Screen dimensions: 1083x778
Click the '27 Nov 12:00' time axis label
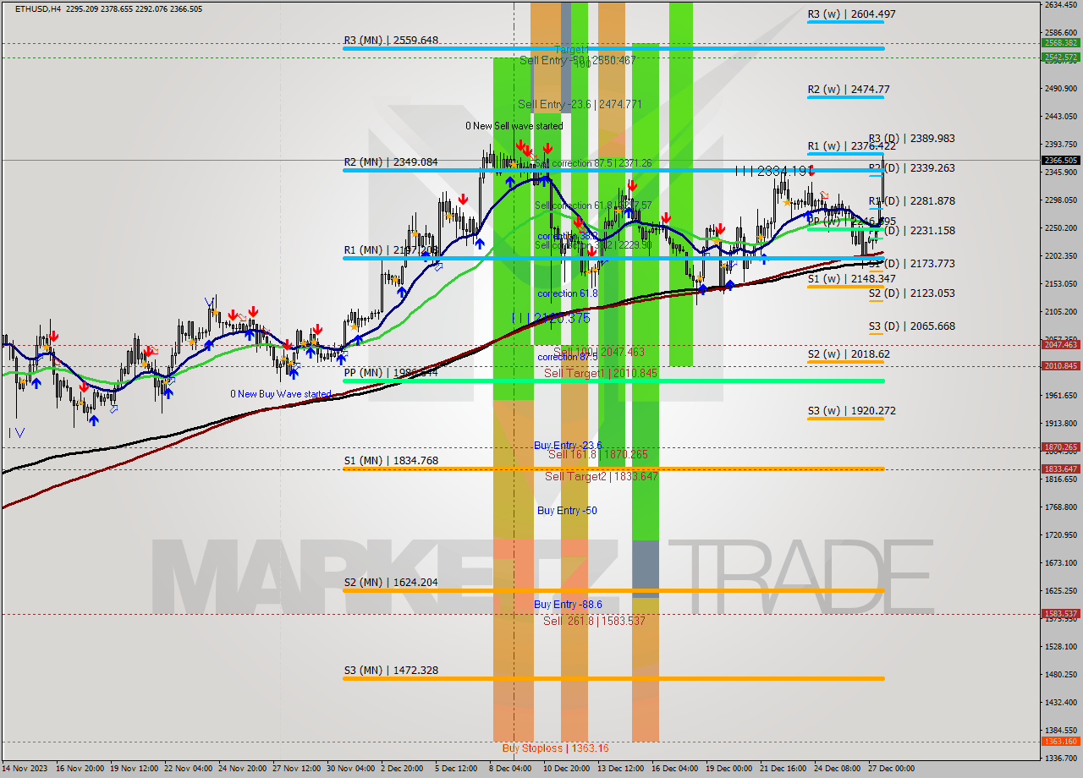(x=297, y=769)
